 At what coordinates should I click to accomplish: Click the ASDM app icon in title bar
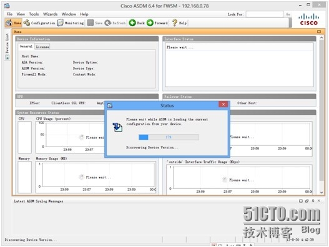(7, 6)
